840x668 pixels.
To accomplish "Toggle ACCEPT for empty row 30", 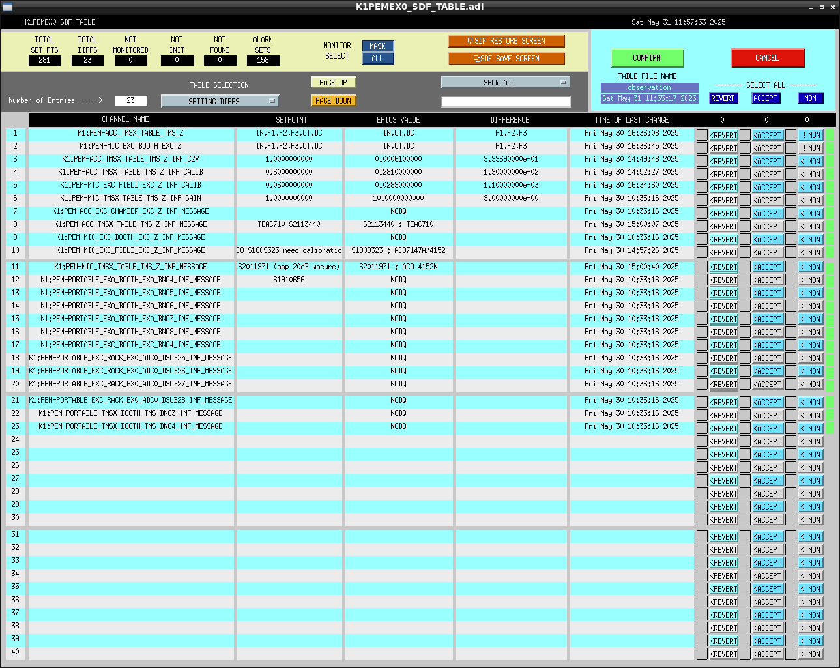I will click(768, 519).
